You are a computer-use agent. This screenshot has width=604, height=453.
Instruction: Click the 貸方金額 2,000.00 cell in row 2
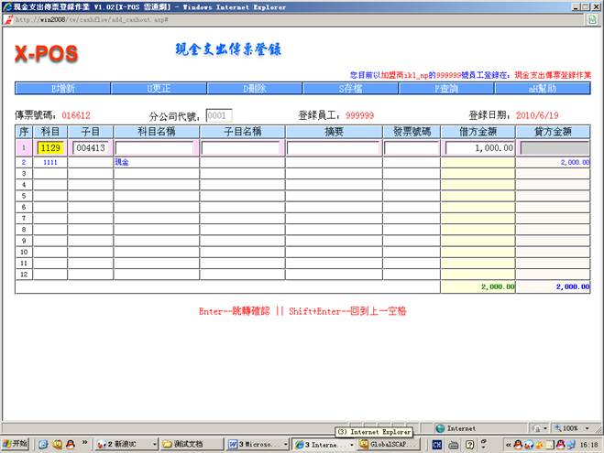pos(554,161)
